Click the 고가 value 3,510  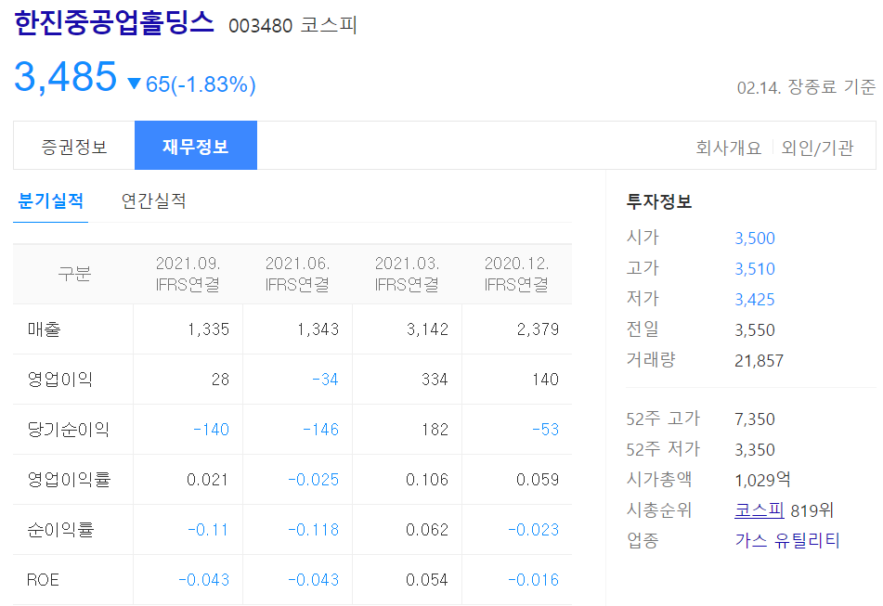tap(755, 269)
